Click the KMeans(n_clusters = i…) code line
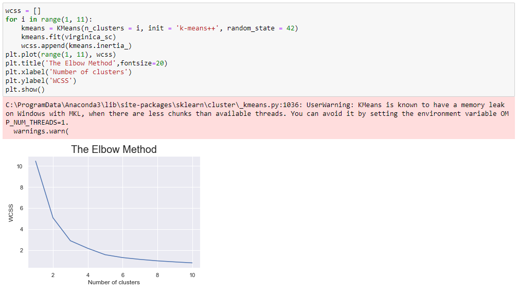 tap(159, 28)
